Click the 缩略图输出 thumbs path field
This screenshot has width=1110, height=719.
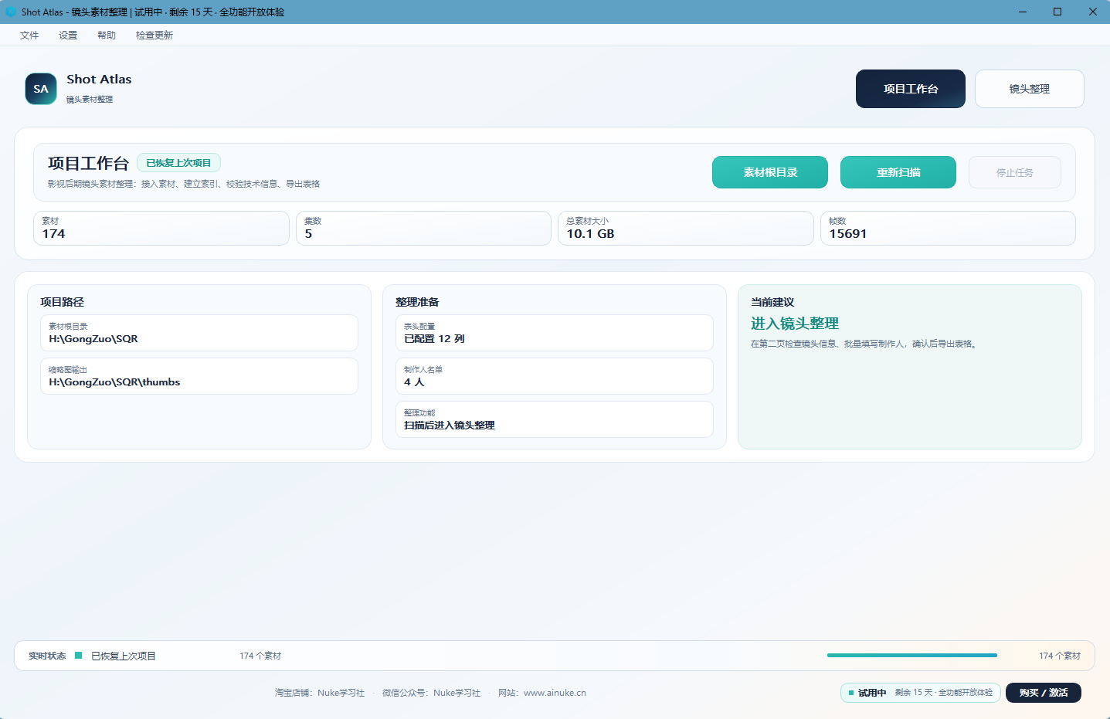(x=199, y=376)
